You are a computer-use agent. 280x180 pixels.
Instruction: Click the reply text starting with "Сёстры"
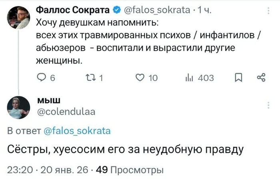click(x=126, y=150)
